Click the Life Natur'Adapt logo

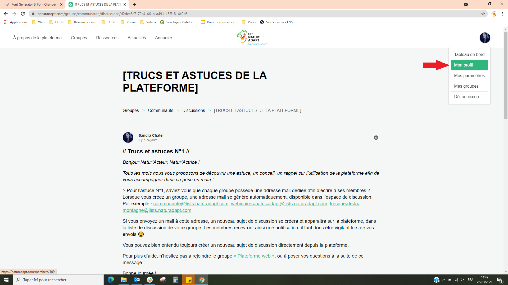click(x=252, y=38)
